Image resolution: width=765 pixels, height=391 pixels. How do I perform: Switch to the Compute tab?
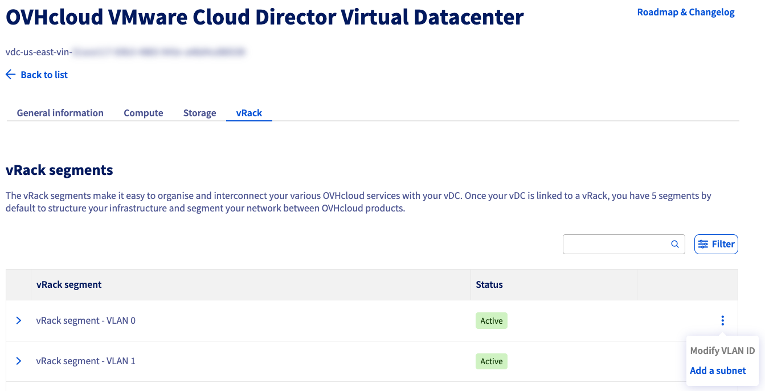[x=144, y=113]
